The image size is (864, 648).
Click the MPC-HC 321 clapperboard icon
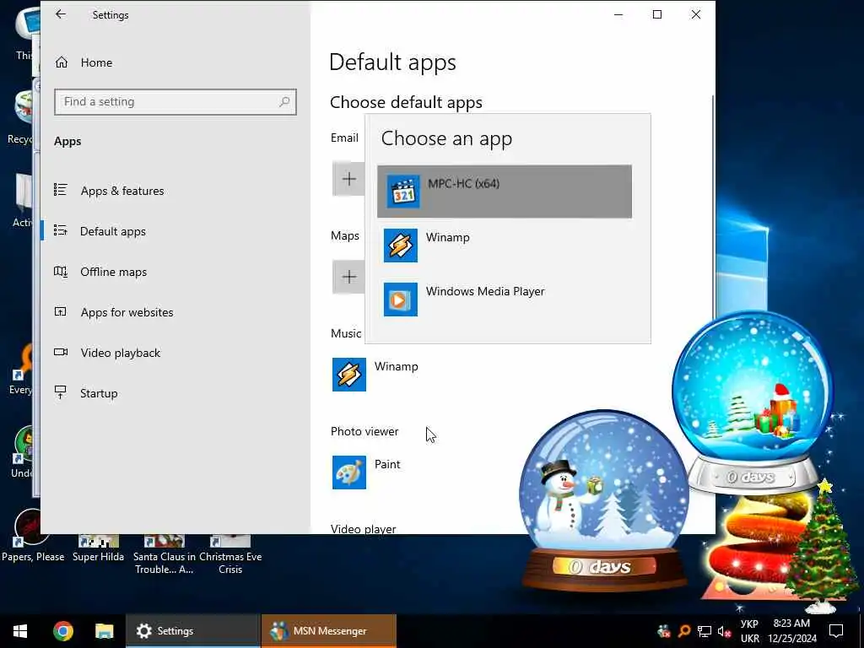402,192
